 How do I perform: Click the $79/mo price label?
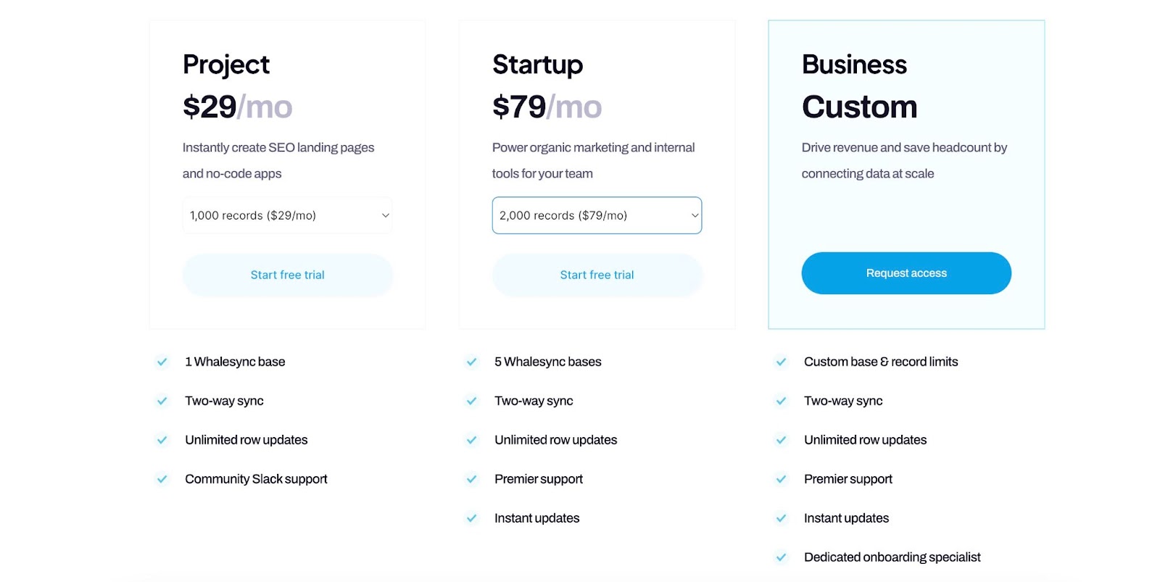[x=546, y=107]
